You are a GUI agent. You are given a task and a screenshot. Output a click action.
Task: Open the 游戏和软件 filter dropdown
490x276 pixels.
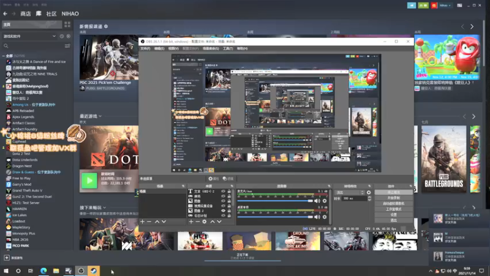click(54, 36)
